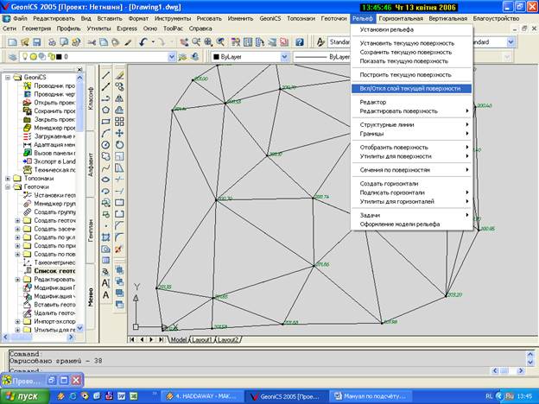
Task: Select the Erase modify tool
Action: coord(119,75)
